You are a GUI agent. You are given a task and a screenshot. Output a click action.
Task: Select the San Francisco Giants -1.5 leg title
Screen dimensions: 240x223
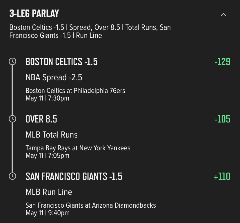[74, 176]
